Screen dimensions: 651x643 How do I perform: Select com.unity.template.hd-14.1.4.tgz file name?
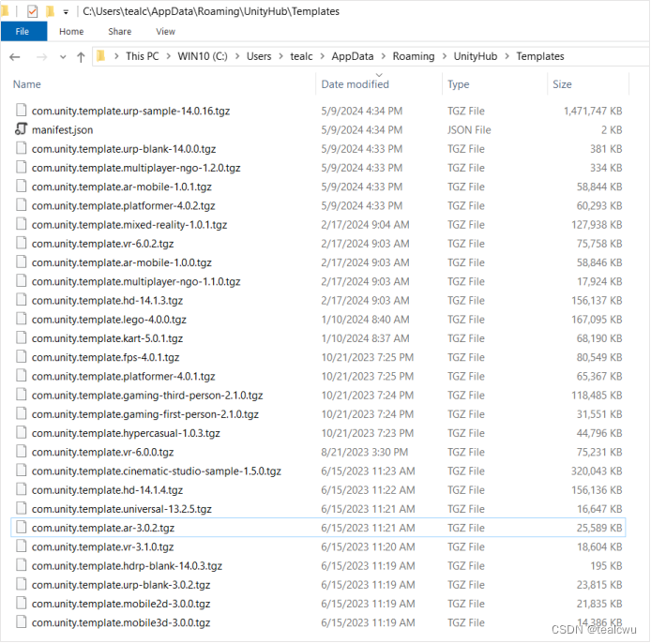[x=107, y=490]
